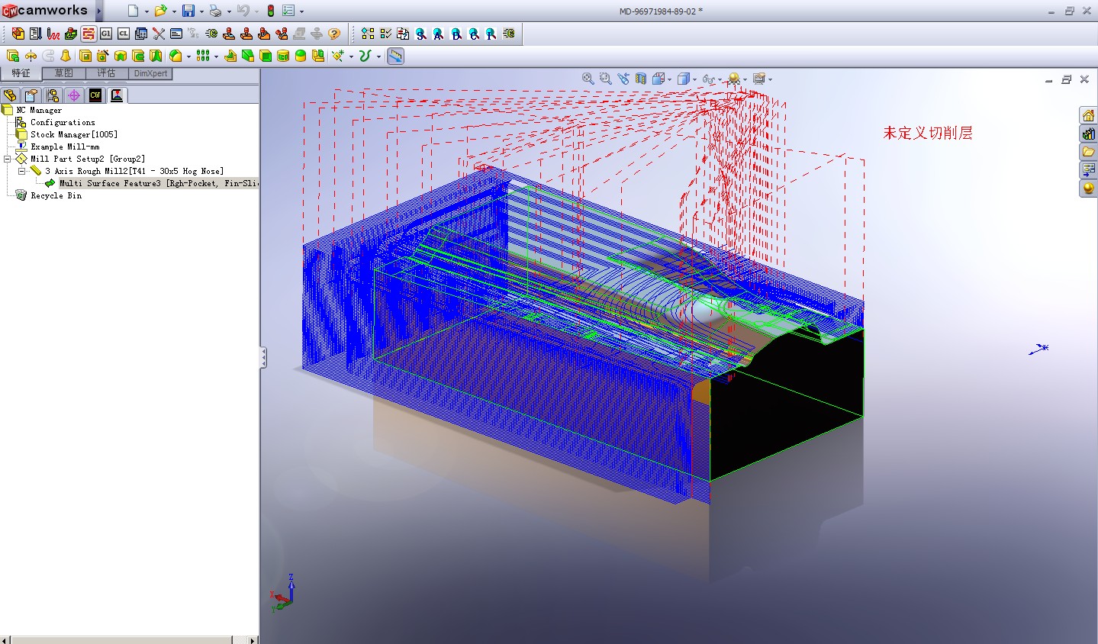Viewport: 1098px width, 644px height.
Task: Toggle the Section View icon
Action: [641, 79]
